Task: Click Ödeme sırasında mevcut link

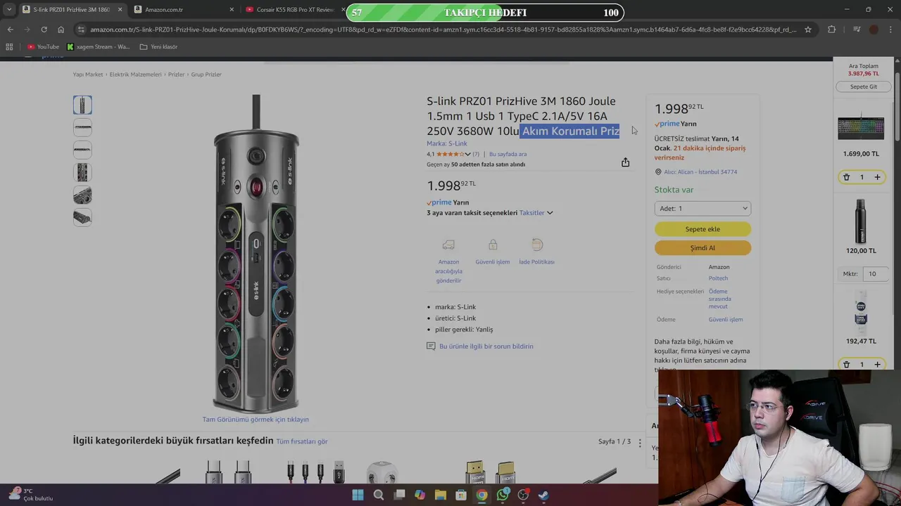Action: coord(719,299)
